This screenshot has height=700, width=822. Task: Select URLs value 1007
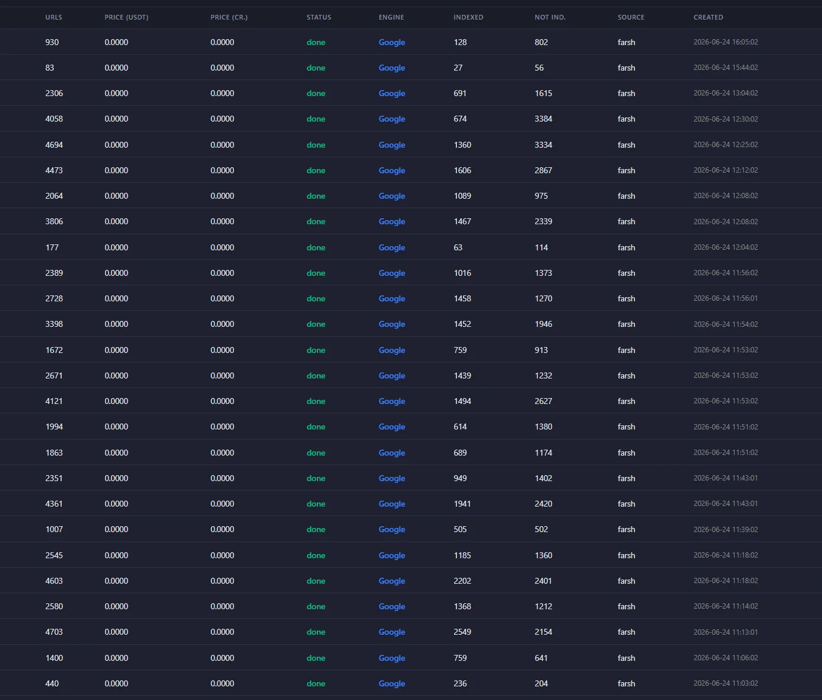[x=54, y=529]
